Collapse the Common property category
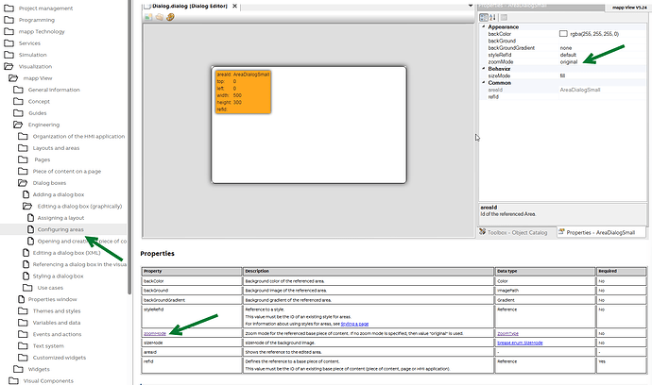 (x=484, y=83)
